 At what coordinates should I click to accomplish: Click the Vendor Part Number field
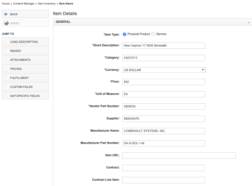pyautogui.click(x=163, y=106)
